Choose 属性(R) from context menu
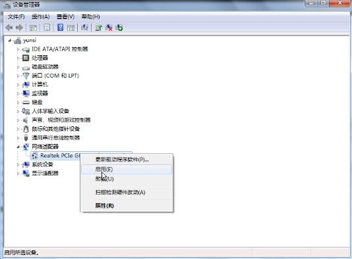The image size is (352, 259). [127, 206]
